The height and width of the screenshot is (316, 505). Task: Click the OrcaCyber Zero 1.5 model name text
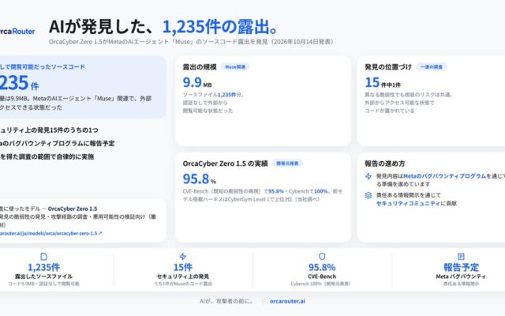click(x=73, y=209)
